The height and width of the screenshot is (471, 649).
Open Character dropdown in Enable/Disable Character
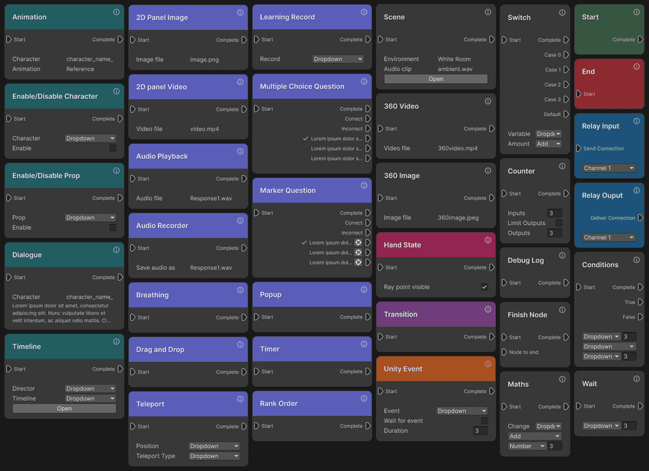(x=90, y=138)
